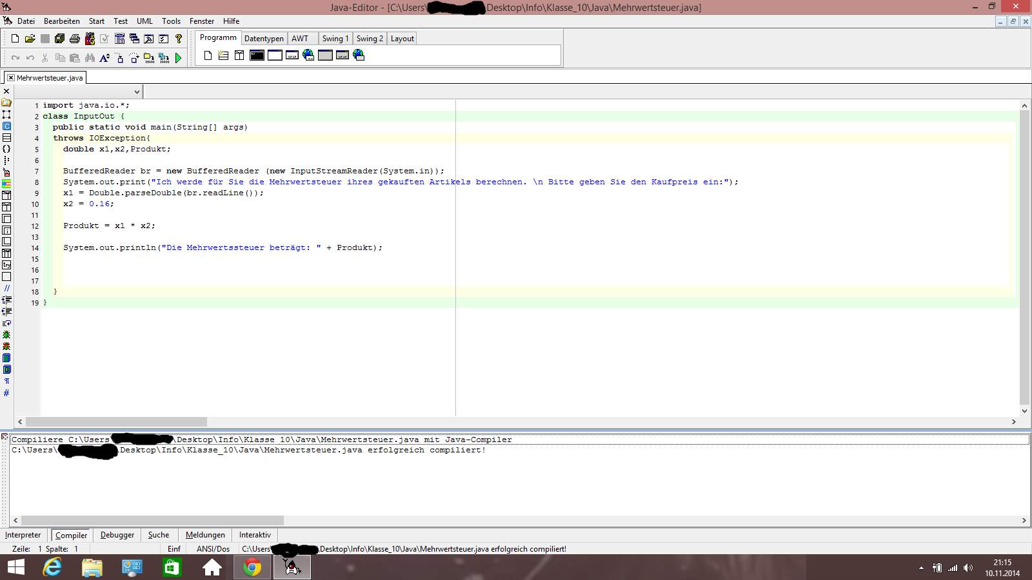Image resolution: width=1032 pixels, height=580 pixels.
Task: Create a new file with the blank page icon
Action: (x=15, y=38)
